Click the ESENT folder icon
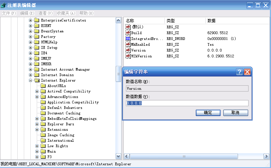 [36, 26]
